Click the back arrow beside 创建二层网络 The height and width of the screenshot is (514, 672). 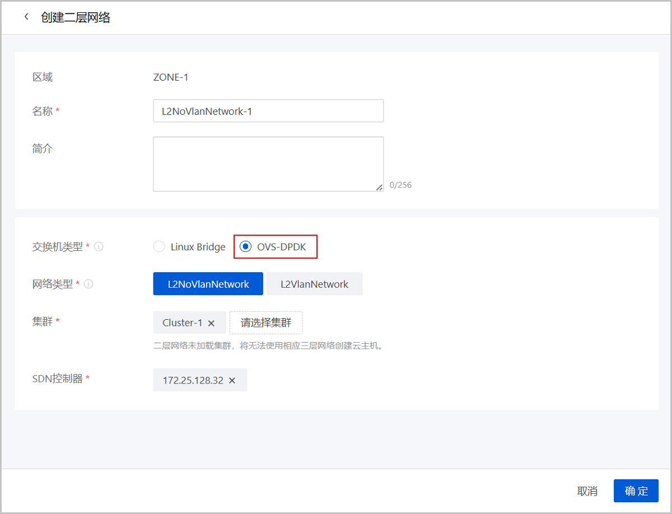coord(26,17)
